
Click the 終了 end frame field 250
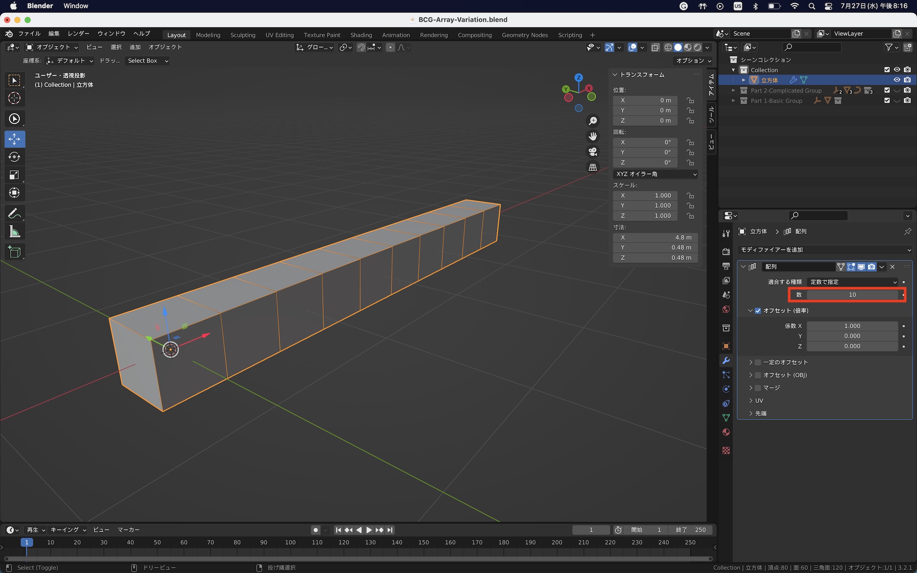click(x=691, y=530)
